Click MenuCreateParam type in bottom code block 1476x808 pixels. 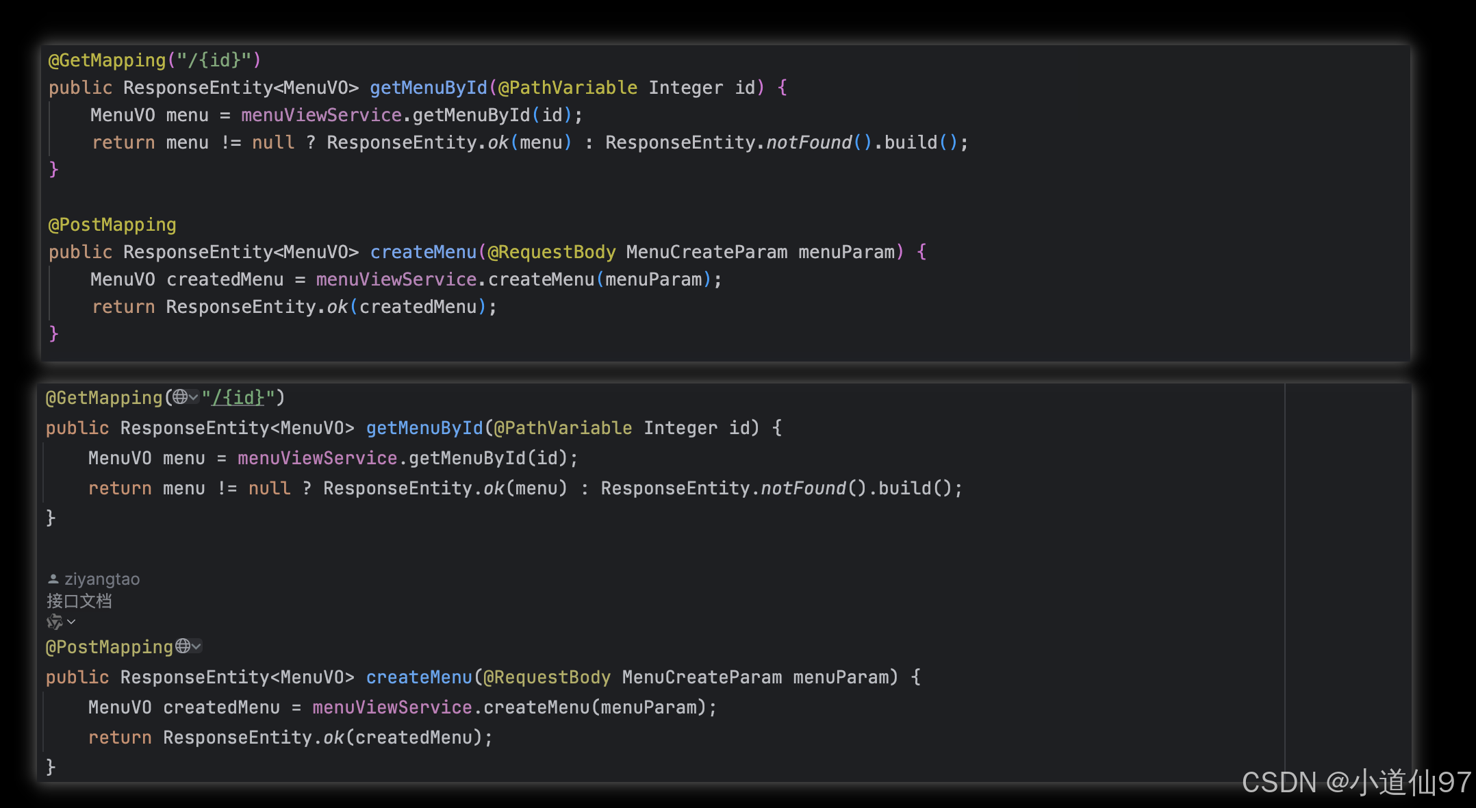point(702,677)
